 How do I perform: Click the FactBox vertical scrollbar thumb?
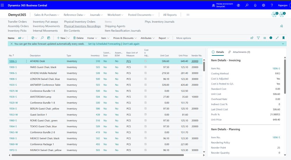[285, 76]
